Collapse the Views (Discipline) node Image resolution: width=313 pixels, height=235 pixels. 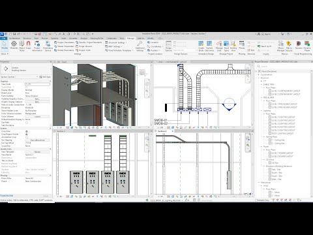(256, 71)
